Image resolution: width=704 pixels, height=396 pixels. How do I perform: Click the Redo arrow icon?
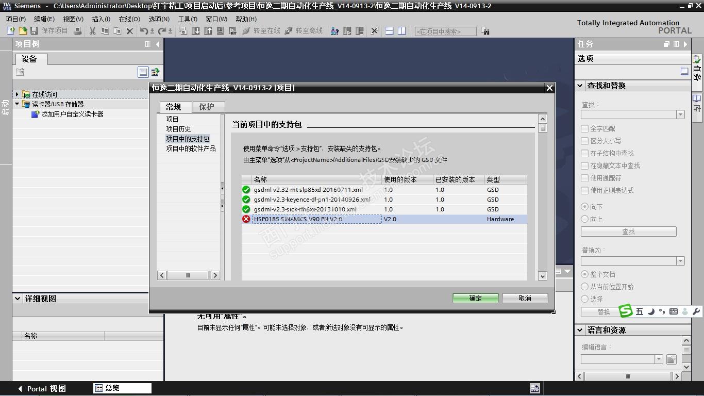coord(162,31)
